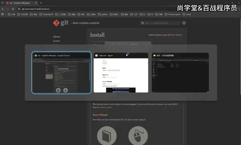Click the book icon under Now What?
Viewport: 241px width, 145px height.
(x=107, y=136)
